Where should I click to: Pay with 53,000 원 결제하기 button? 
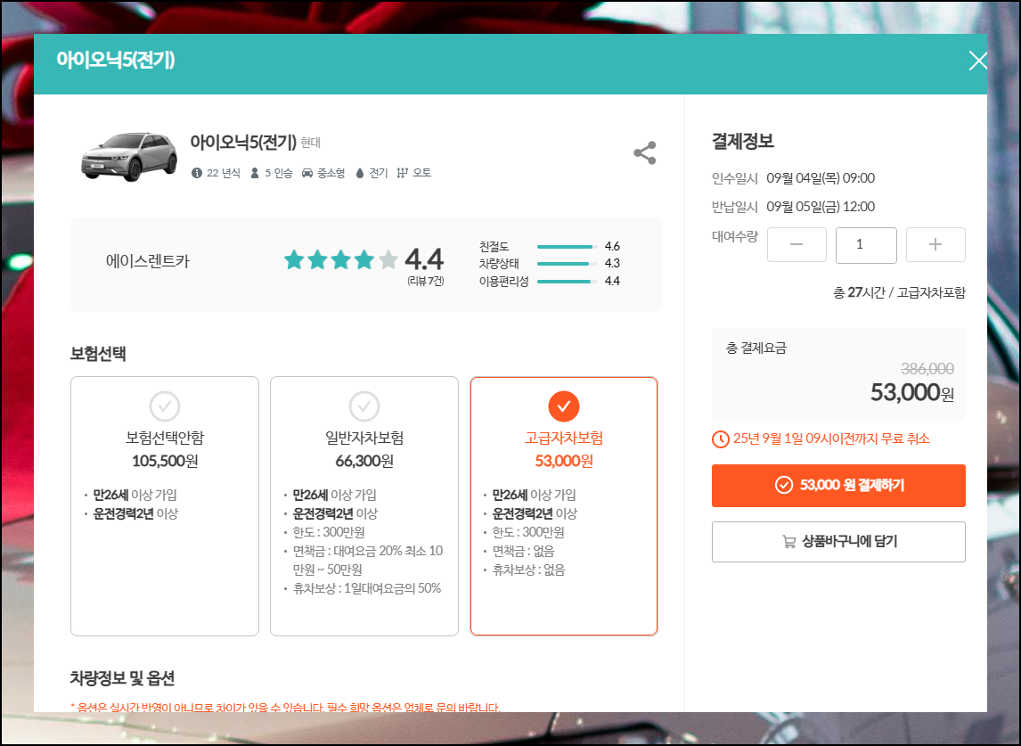[838, 486]
